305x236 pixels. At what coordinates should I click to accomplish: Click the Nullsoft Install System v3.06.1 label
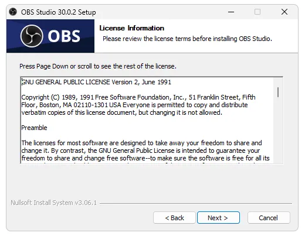point(54,203)
